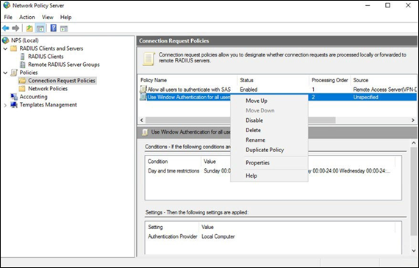Click details pane vertical scrollbar down arrow
Screen dimensions: 419x268
coord(414,250)
